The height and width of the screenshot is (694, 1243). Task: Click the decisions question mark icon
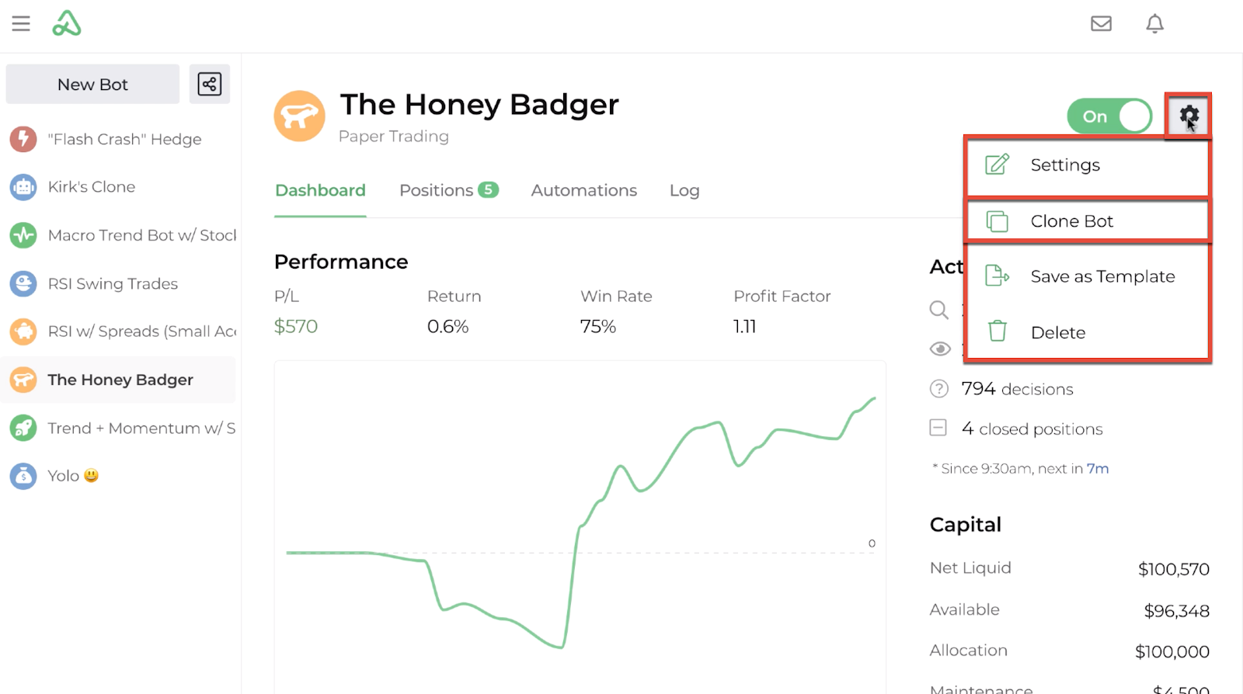[939, 389]
